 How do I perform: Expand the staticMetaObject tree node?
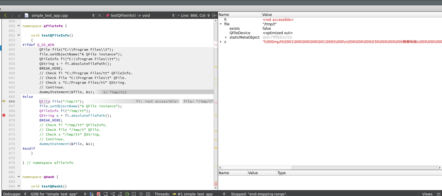coord(226,37)
